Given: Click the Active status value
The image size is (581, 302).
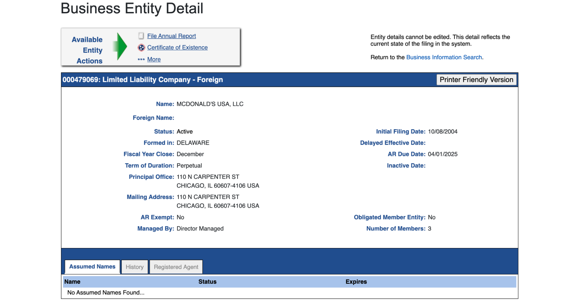Looking at the screenshot, I should pyautogui.click(x=185, y=132).
